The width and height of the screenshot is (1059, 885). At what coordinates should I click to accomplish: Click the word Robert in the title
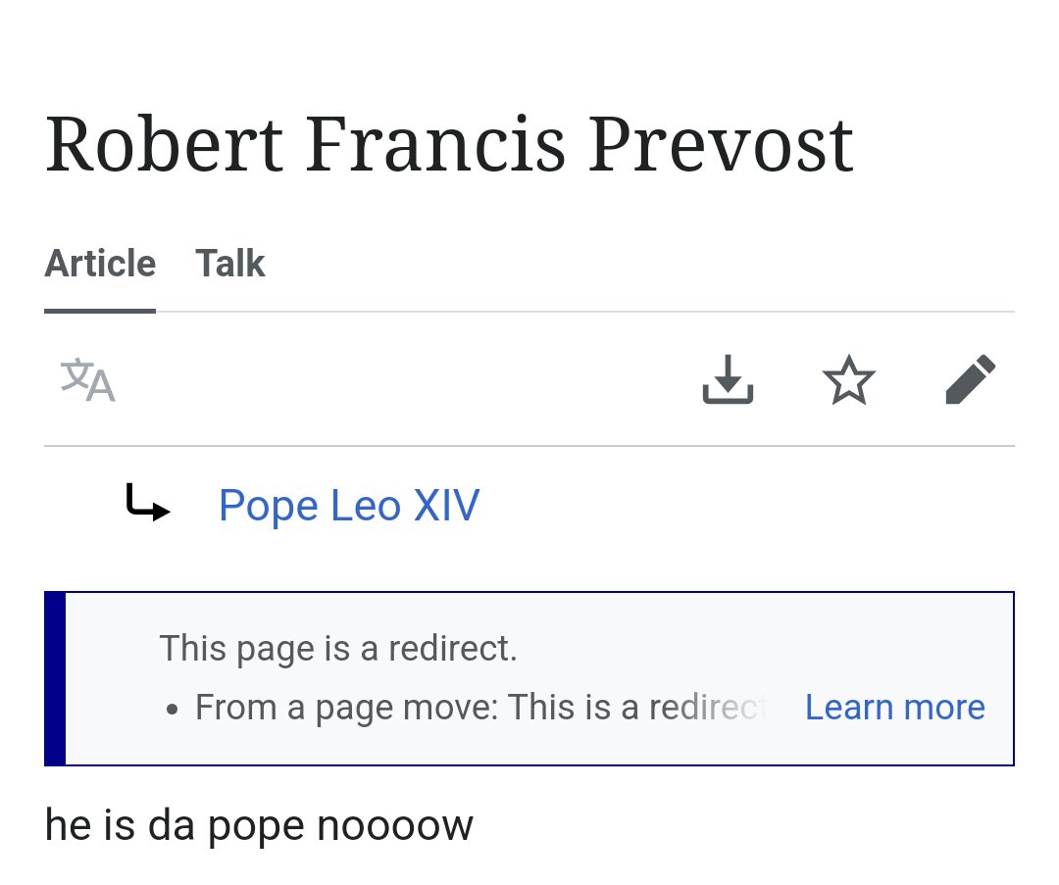pyautogui.click(x=164, y=144)
